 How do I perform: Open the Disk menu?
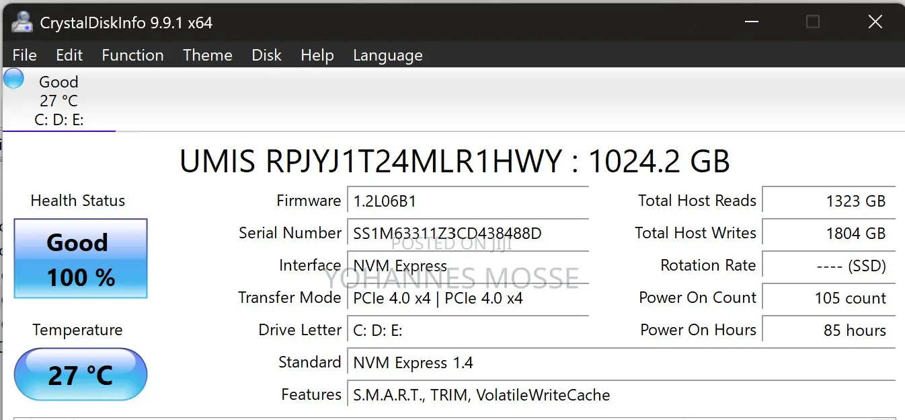pos(266,55)
